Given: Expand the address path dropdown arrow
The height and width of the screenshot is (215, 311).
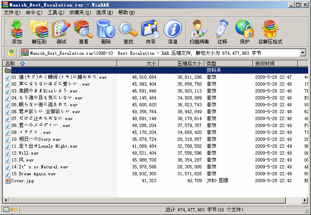Looking at the screenshot, I should (302, 53).
